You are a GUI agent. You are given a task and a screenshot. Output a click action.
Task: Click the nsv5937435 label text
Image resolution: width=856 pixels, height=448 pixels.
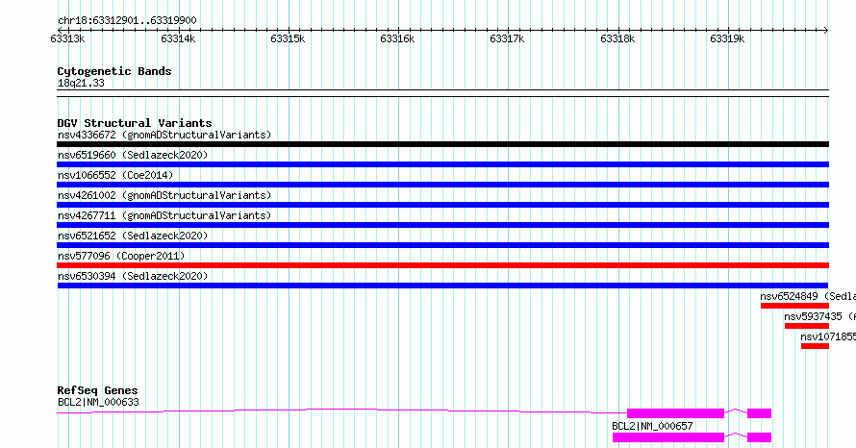pos(820,316)
